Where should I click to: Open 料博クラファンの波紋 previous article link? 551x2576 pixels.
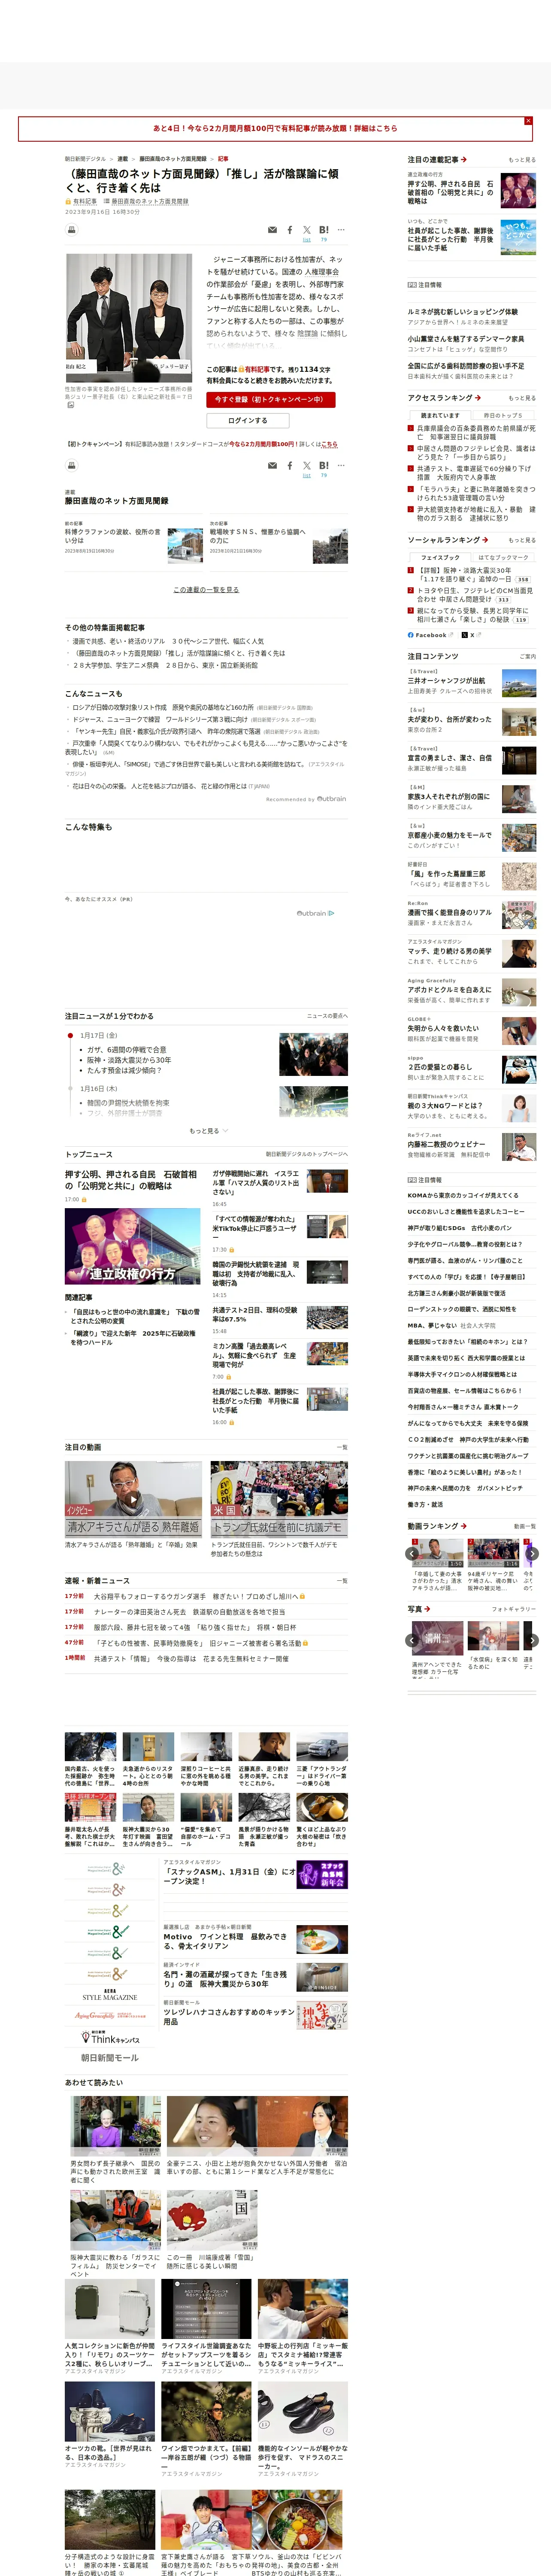pyautogui.click(x=112, y=536)
